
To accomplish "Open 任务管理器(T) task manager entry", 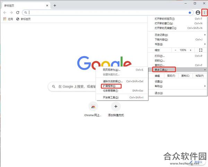I will 122,91.
